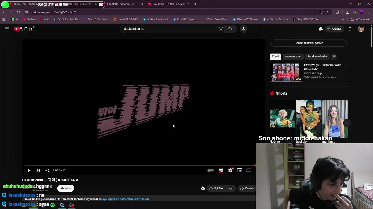Open KATSEYE Gabriela video thumbnail
The width and height of the screenshot is (373, 209).
click(x=286, y=73)
